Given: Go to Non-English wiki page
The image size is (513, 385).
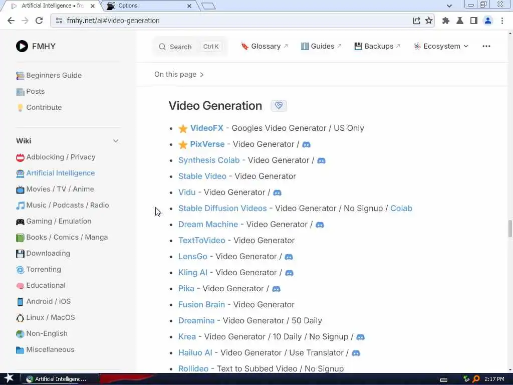Looking at the screenshot, I should click(x=42, y=333).
